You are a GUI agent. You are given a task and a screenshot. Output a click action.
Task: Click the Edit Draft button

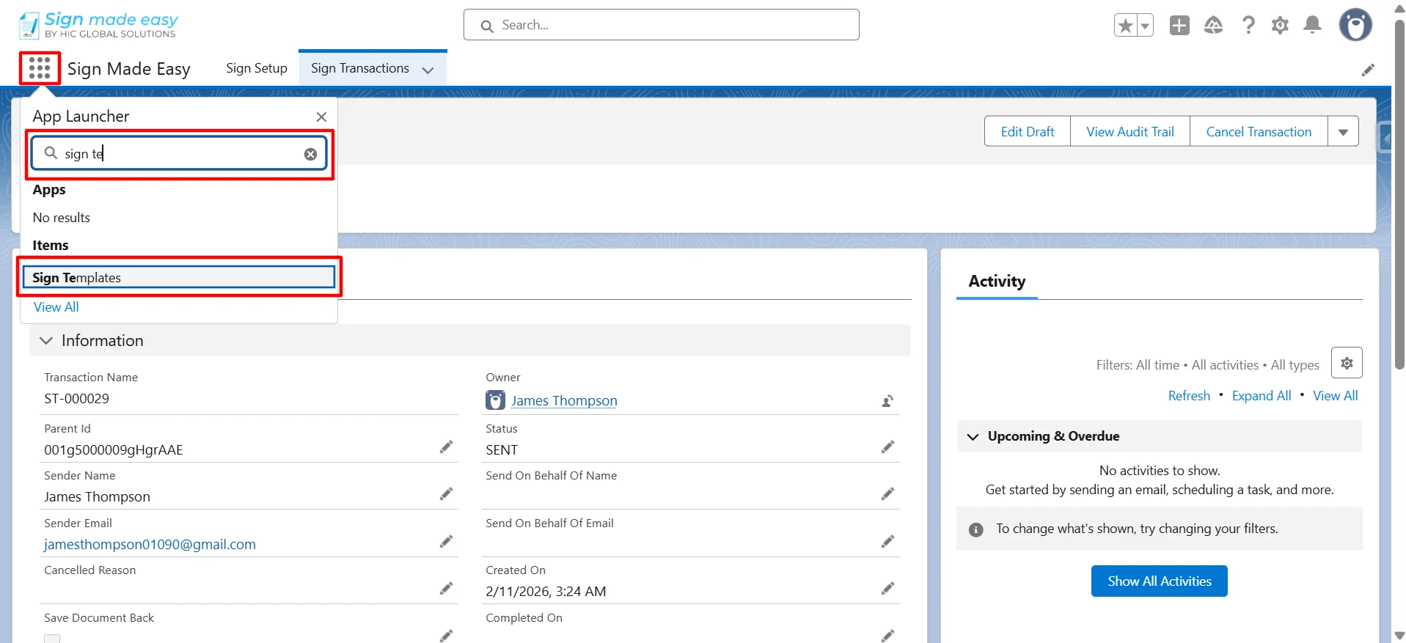1028,132
